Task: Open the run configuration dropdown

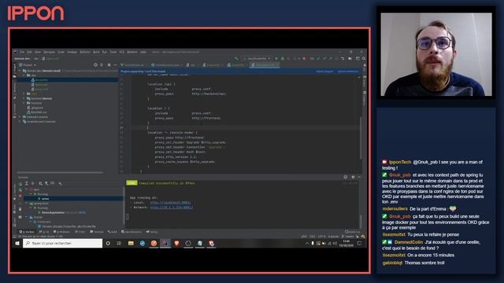Action: (x=257, y=59)
